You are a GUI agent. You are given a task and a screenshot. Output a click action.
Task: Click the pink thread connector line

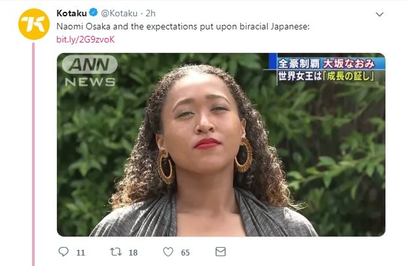point(33,154)
